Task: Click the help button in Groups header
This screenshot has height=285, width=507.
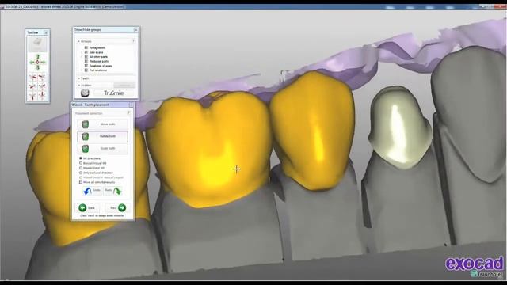Action: pos(133,41)
